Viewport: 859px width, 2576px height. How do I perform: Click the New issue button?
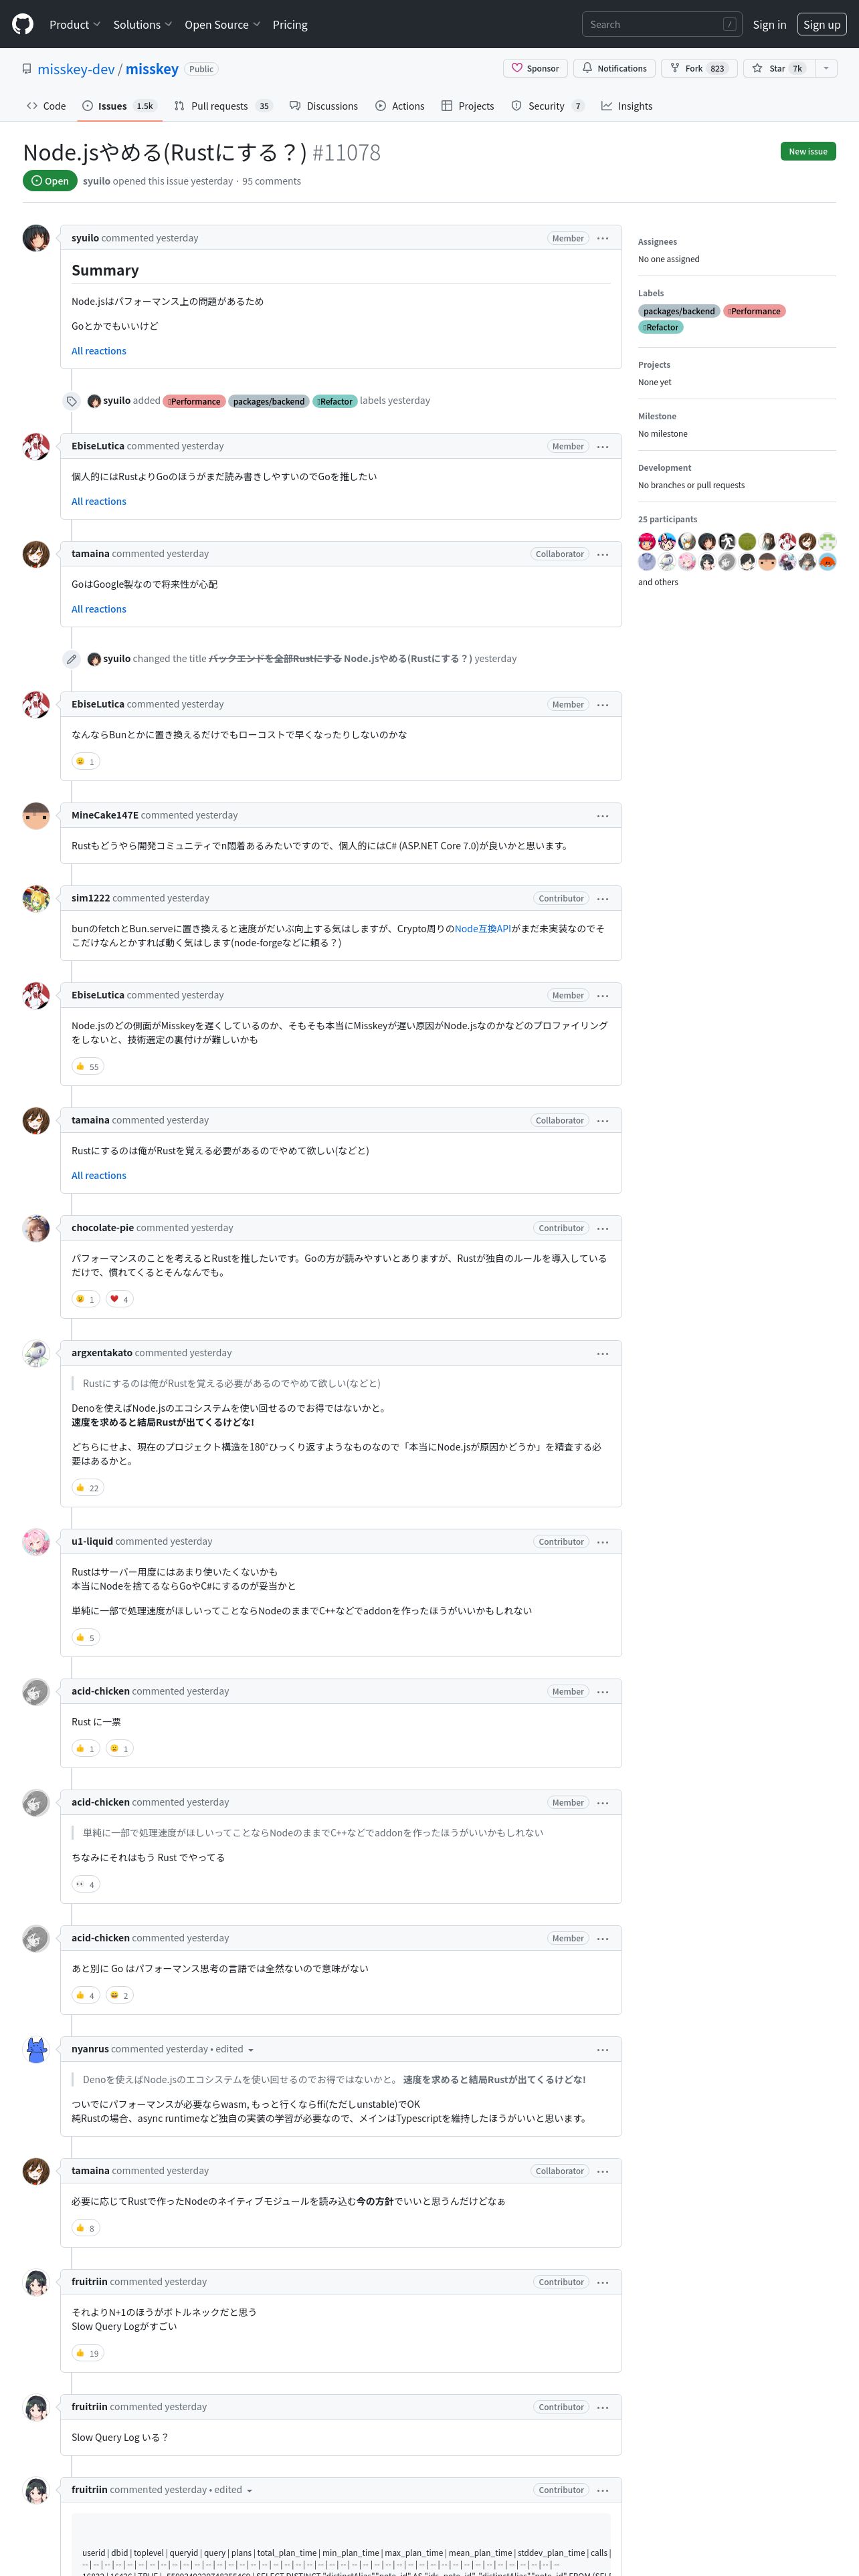[808, 151]
